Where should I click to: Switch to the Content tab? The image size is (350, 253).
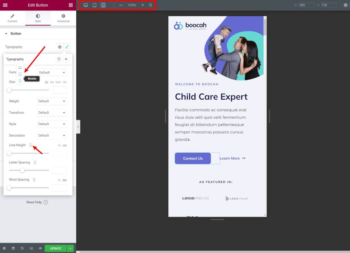[x=13, y=18]
